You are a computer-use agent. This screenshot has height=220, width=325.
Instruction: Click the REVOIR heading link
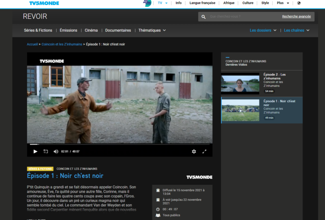pyautogui.click(x=35, y=17)
